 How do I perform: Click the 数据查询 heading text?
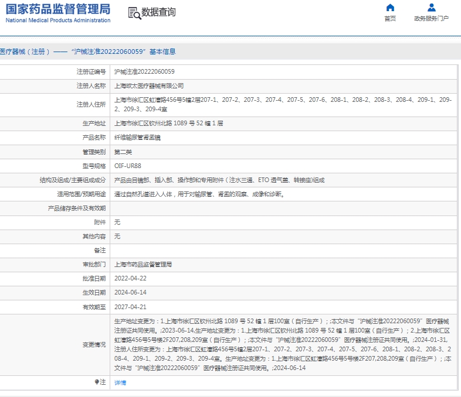click(x=159, y=12)
